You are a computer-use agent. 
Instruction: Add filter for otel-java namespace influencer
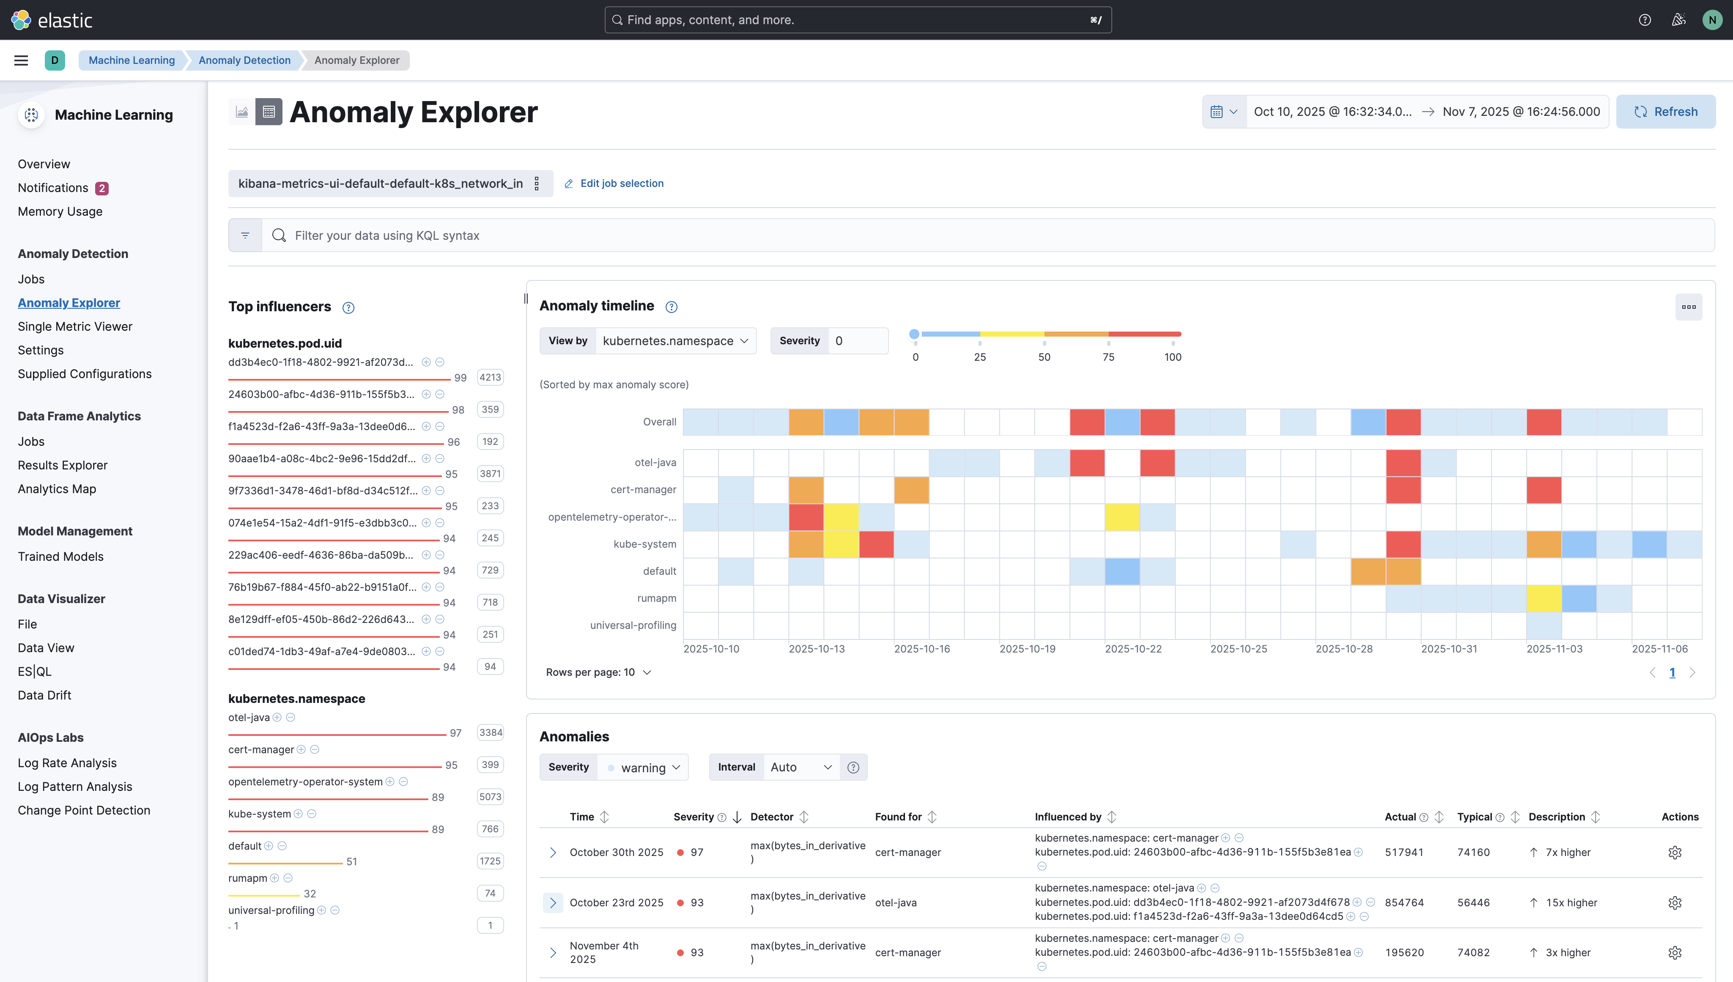click(x=278, y=718)
